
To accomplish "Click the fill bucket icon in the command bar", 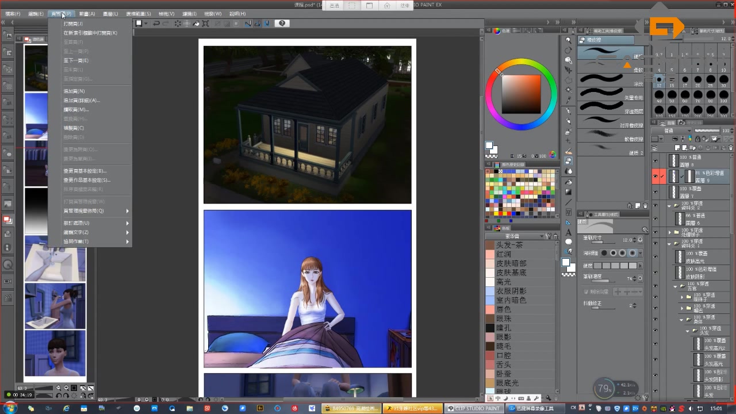I will click(196, 24).
